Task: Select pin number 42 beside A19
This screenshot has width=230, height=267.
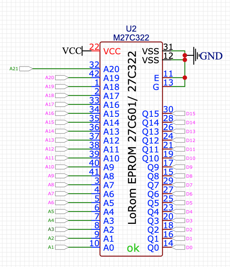Action: [94, 74]
